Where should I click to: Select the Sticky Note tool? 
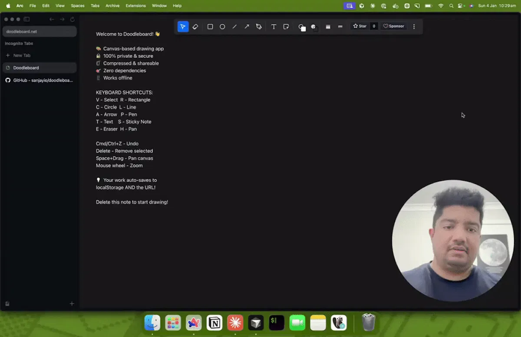(286, 26)
